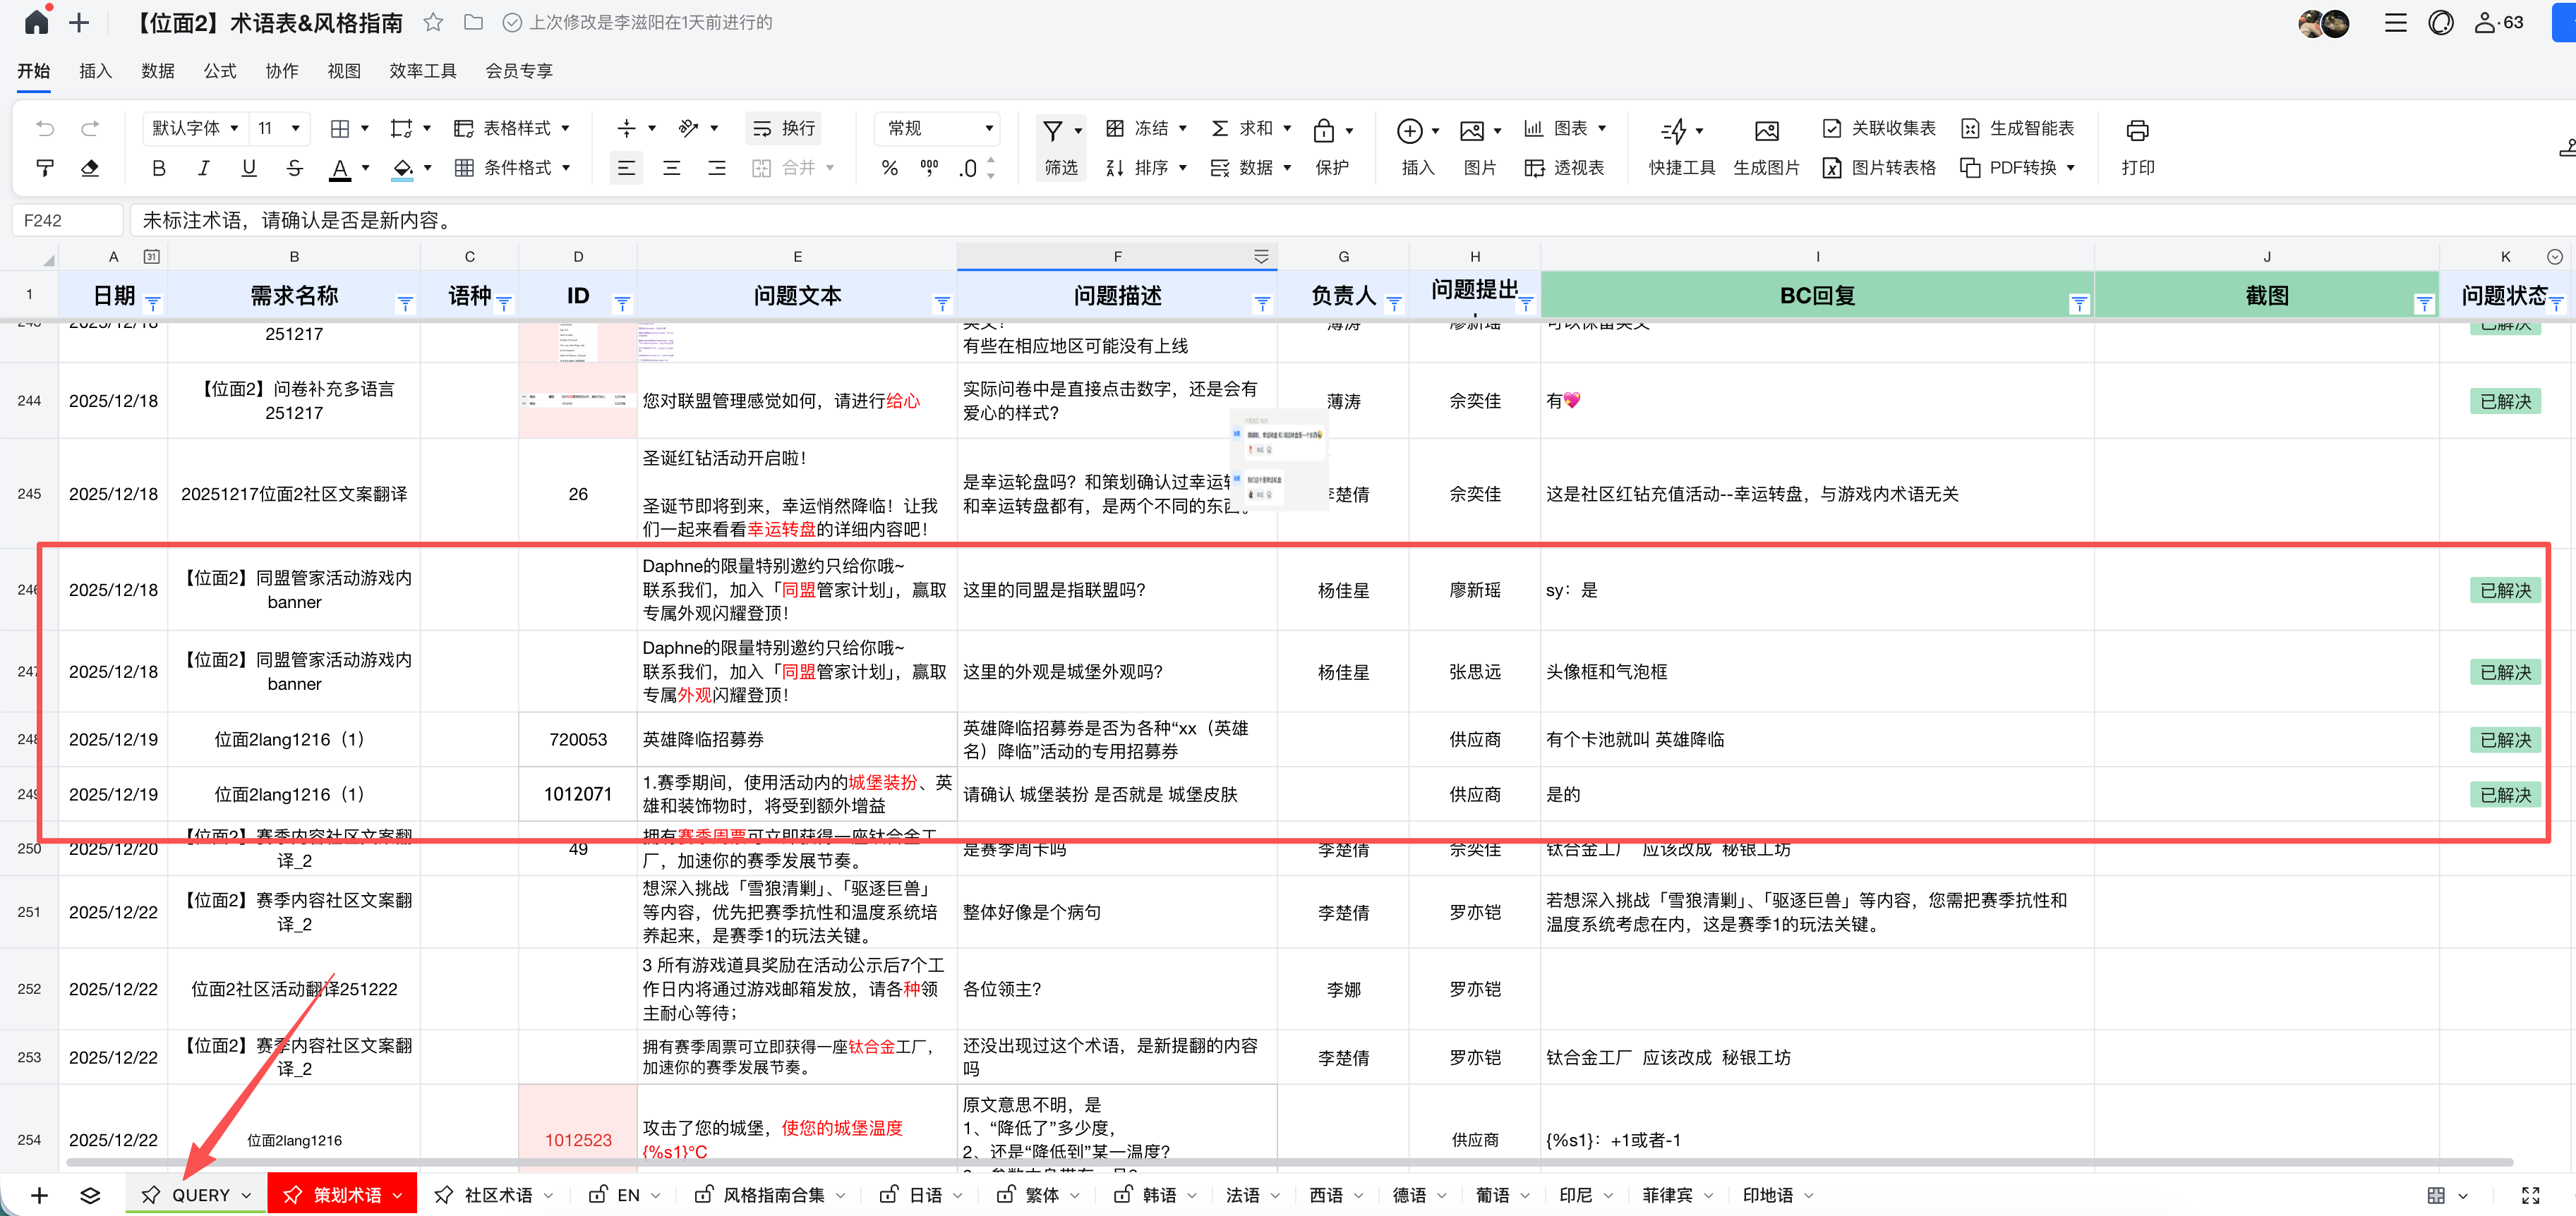Open the 效率工具 ribbon tab
Viewport: 2576px width, 1216px height.
(x=423, y=71)
